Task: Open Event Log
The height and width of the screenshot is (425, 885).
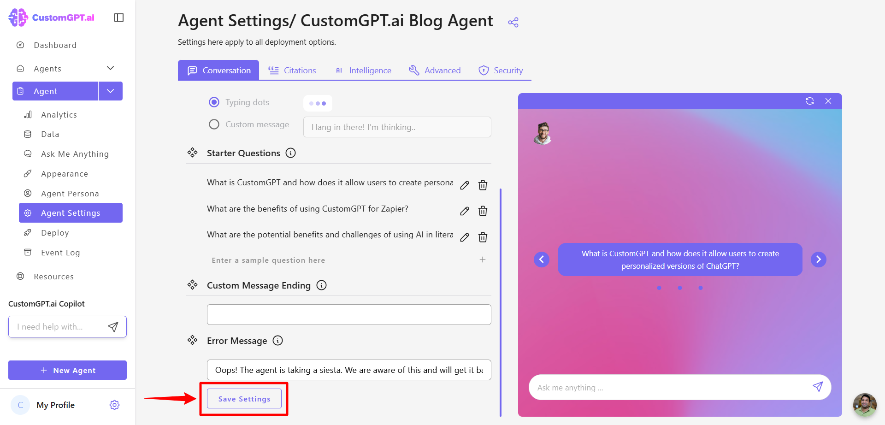Action: (60, 253)
